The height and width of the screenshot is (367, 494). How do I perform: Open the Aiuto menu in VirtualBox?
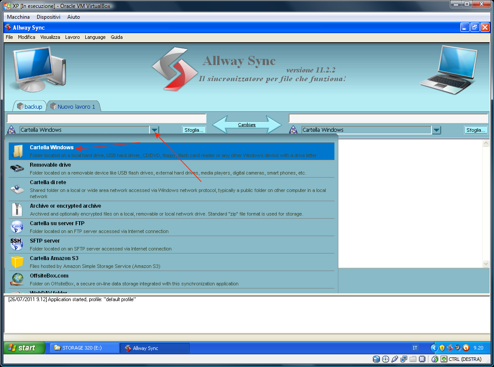click(73, 17)
